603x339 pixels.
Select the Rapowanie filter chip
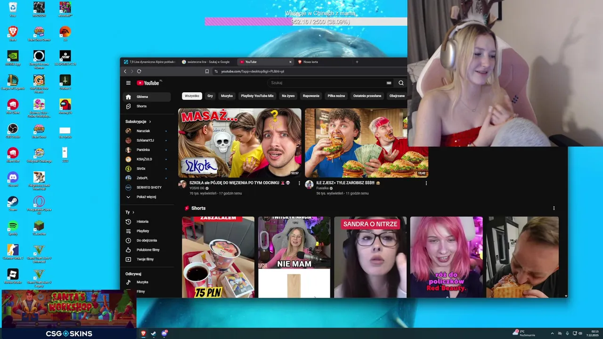point(311,96)
